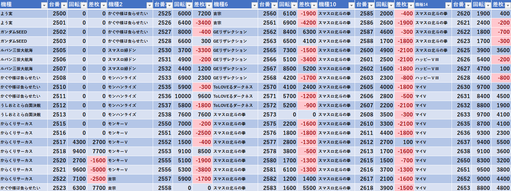
Task: Open 台番 filter arrow right of 機種2 header
Action: coord(169,5)
